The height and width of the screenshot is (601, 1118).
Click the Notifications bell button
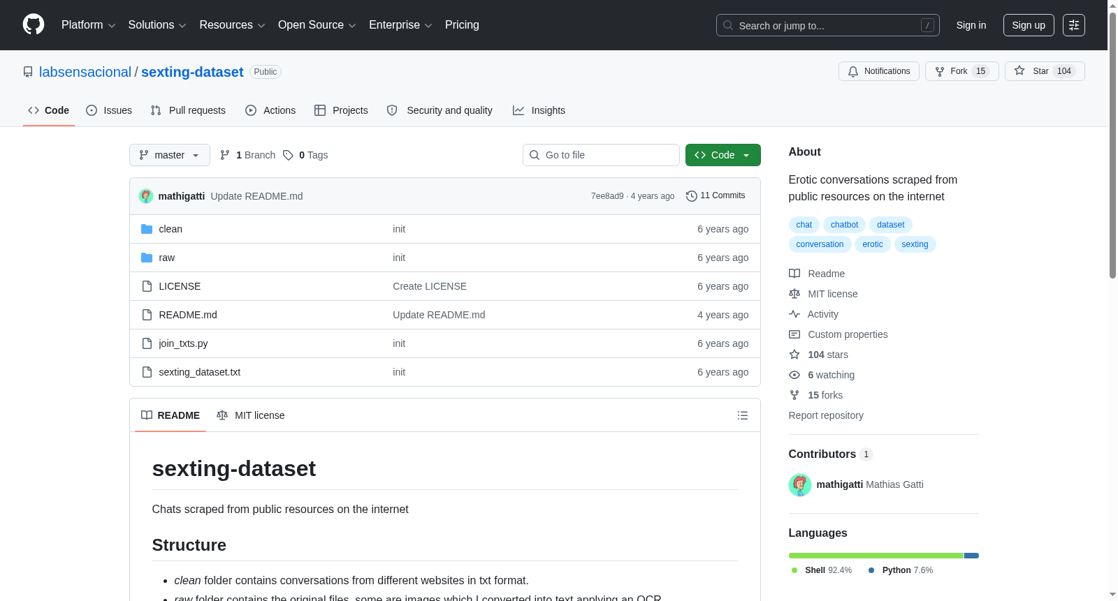click(x=878, y=71)
